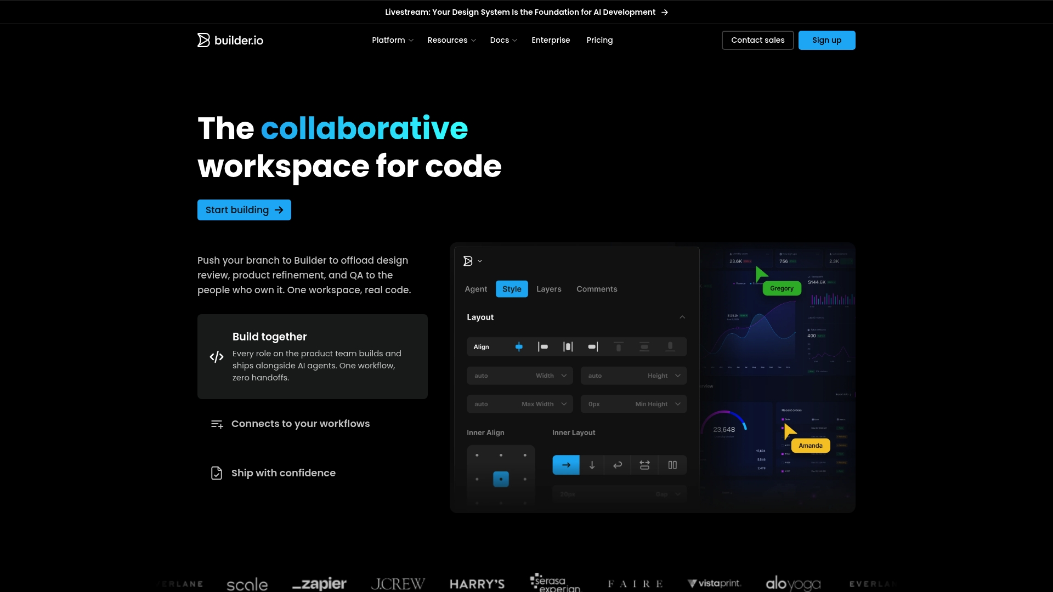
Task: Click the rightward row direction icon
Action: [x=566, y=465]
